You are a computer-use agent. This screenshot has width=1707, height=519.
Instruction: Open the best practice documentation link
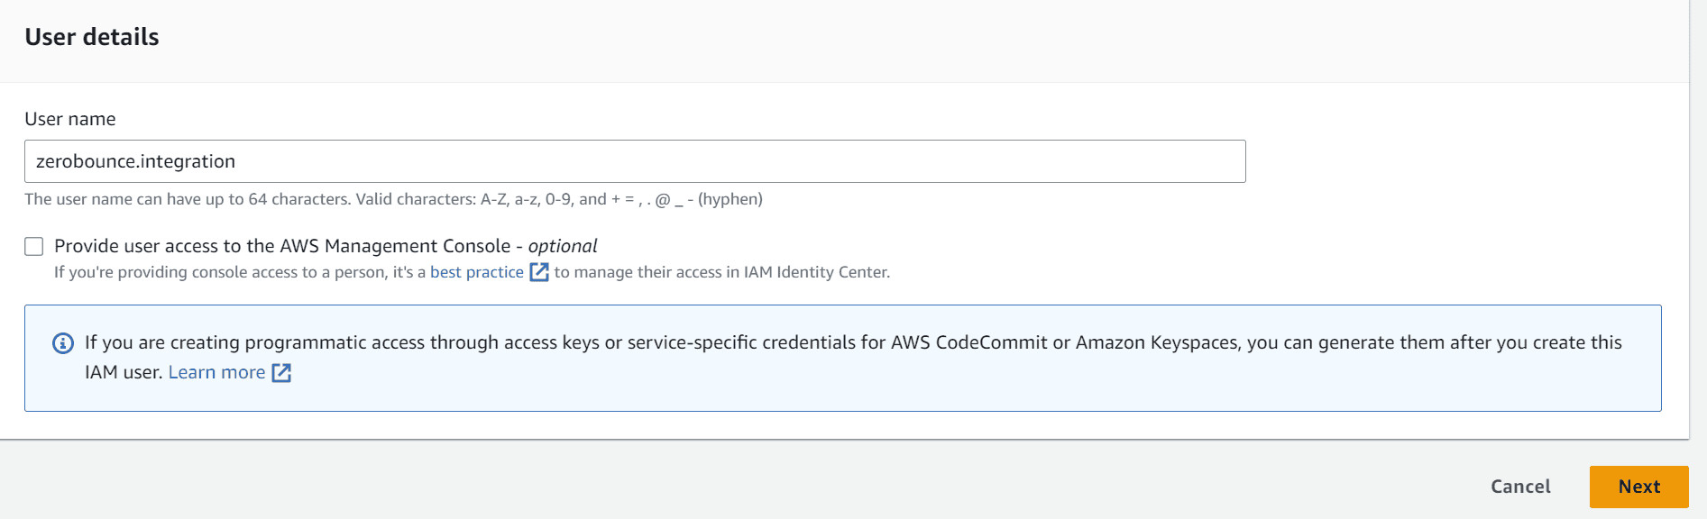tap(476, 271)
